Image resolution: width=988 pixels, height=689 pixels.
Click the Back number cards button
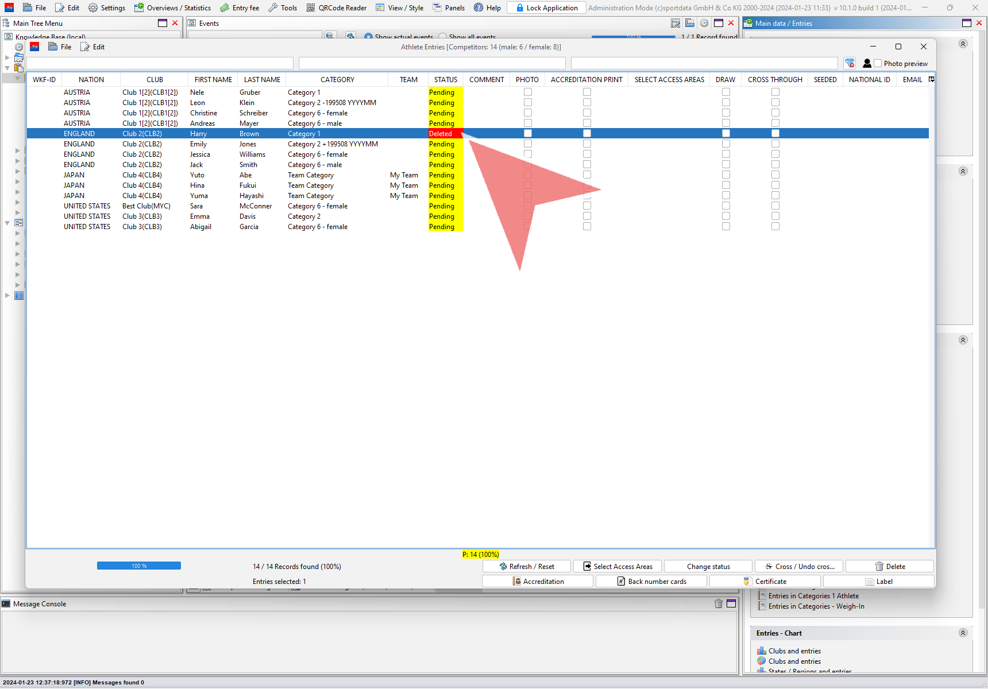pyautogui.click(x=651, y=581)
